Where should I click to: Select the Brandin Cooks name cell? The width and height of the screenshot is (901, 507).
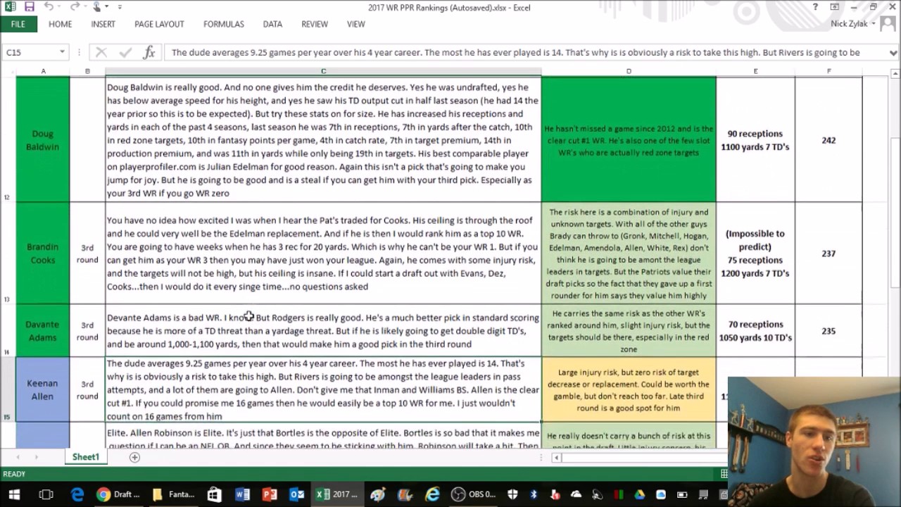click(43, 254)
